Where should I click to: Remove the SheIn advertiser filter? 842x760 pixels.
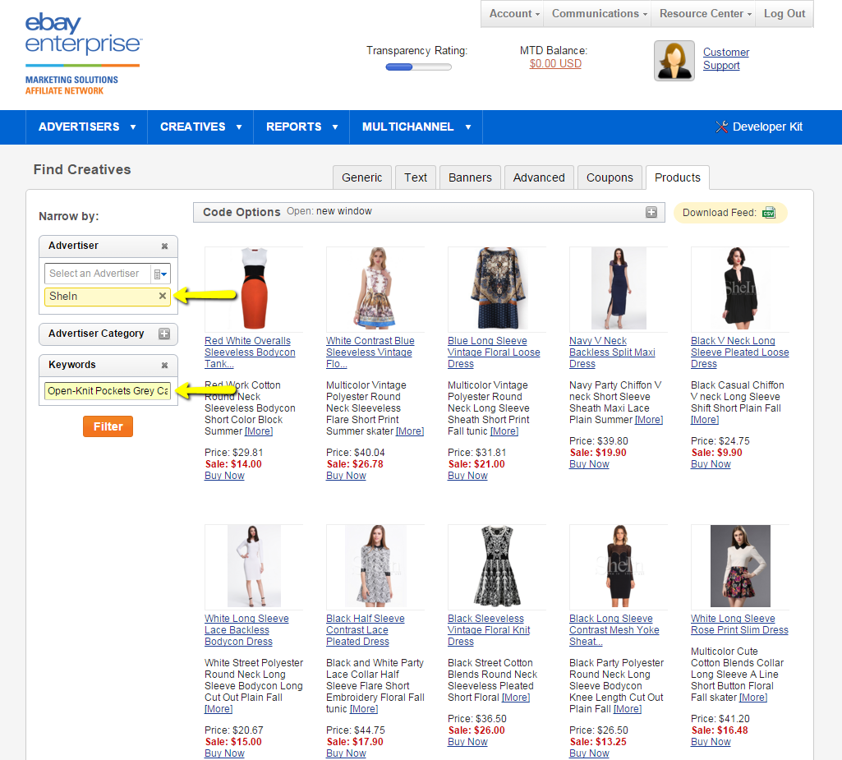163,296
